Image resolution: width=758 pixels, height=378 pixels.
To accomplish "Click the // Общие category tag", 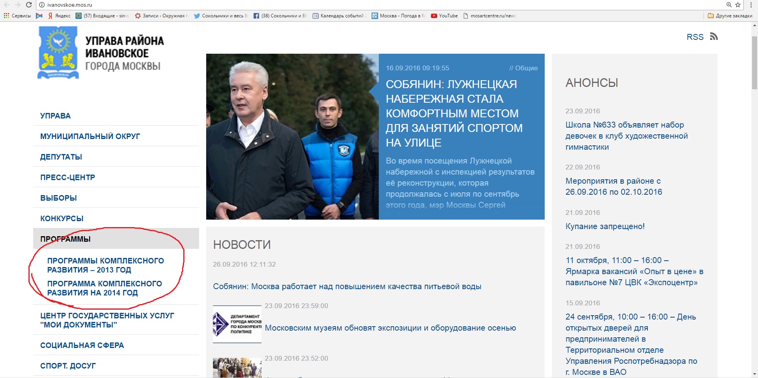I will coord(523,68).
